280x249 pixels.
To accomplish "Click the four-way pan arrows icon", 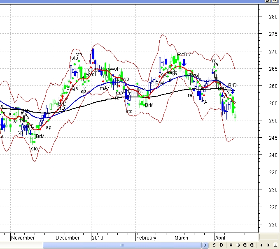I will pos(238,245).
